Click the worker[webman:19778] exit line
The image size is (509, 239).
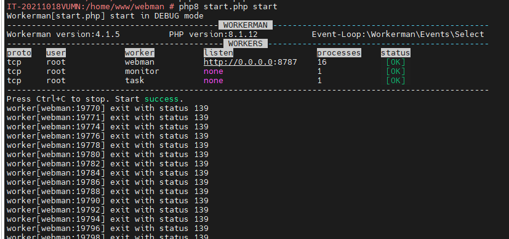coord(108,145)
